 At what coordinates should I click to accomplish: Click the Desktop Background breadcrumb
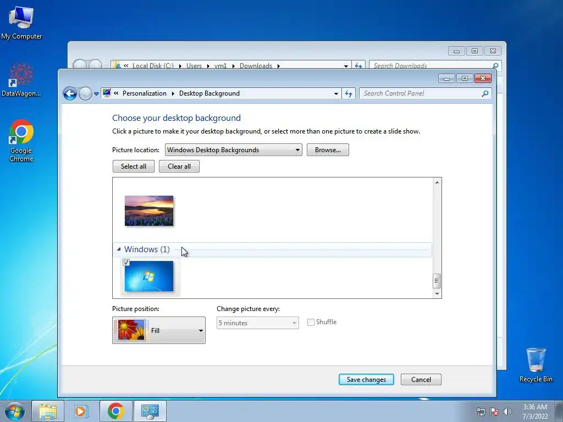coord(209,93)
